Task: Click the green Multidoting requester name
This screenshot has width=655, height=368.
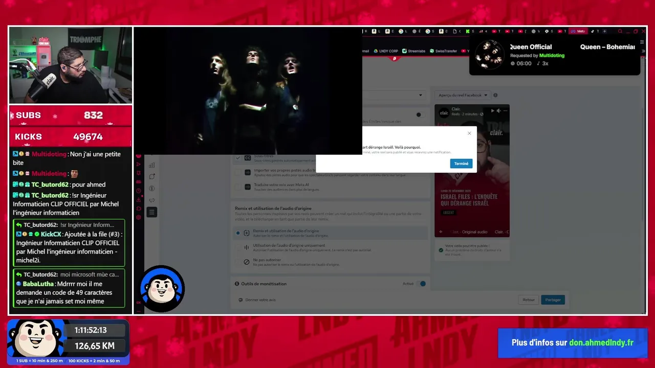Action: coord(552,55)
